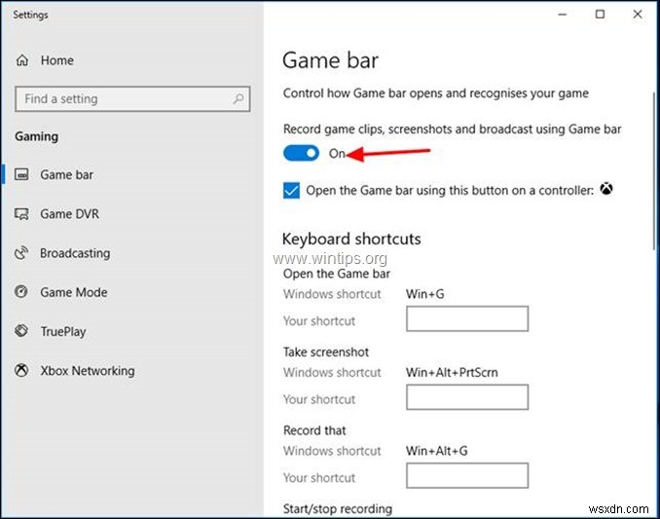Screen dimensions: 660x519
Task: Click the Game Mode sidebar icon
Action: click(21, 292)
